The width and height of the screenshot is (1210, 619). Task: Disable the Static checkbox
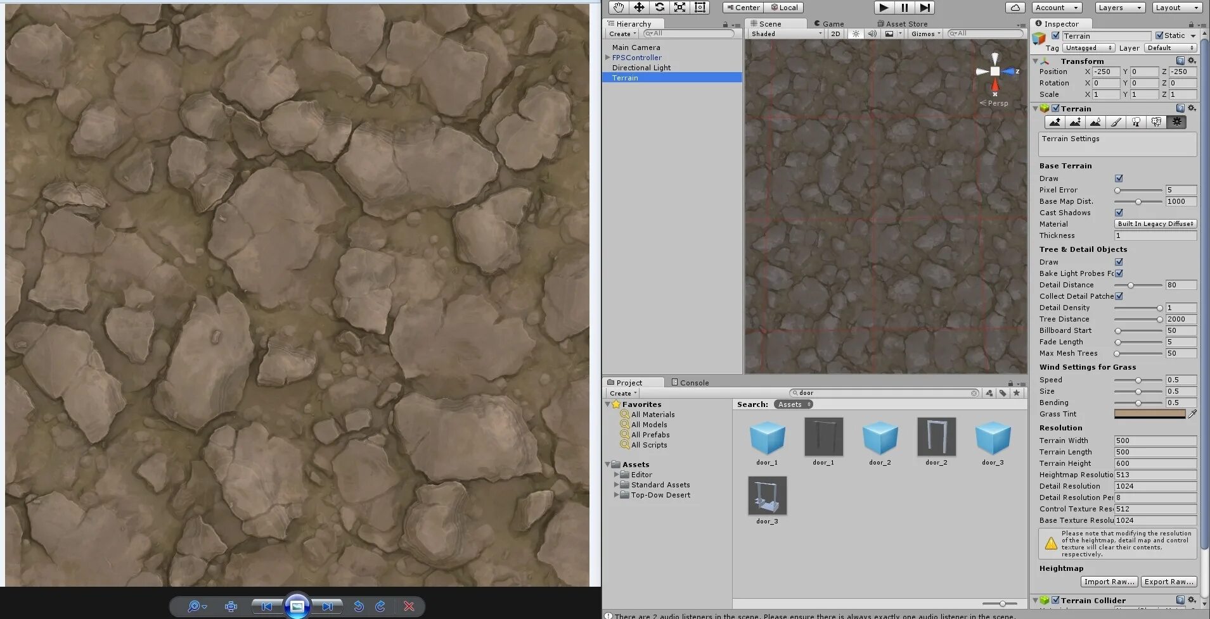click(1159, 35)
